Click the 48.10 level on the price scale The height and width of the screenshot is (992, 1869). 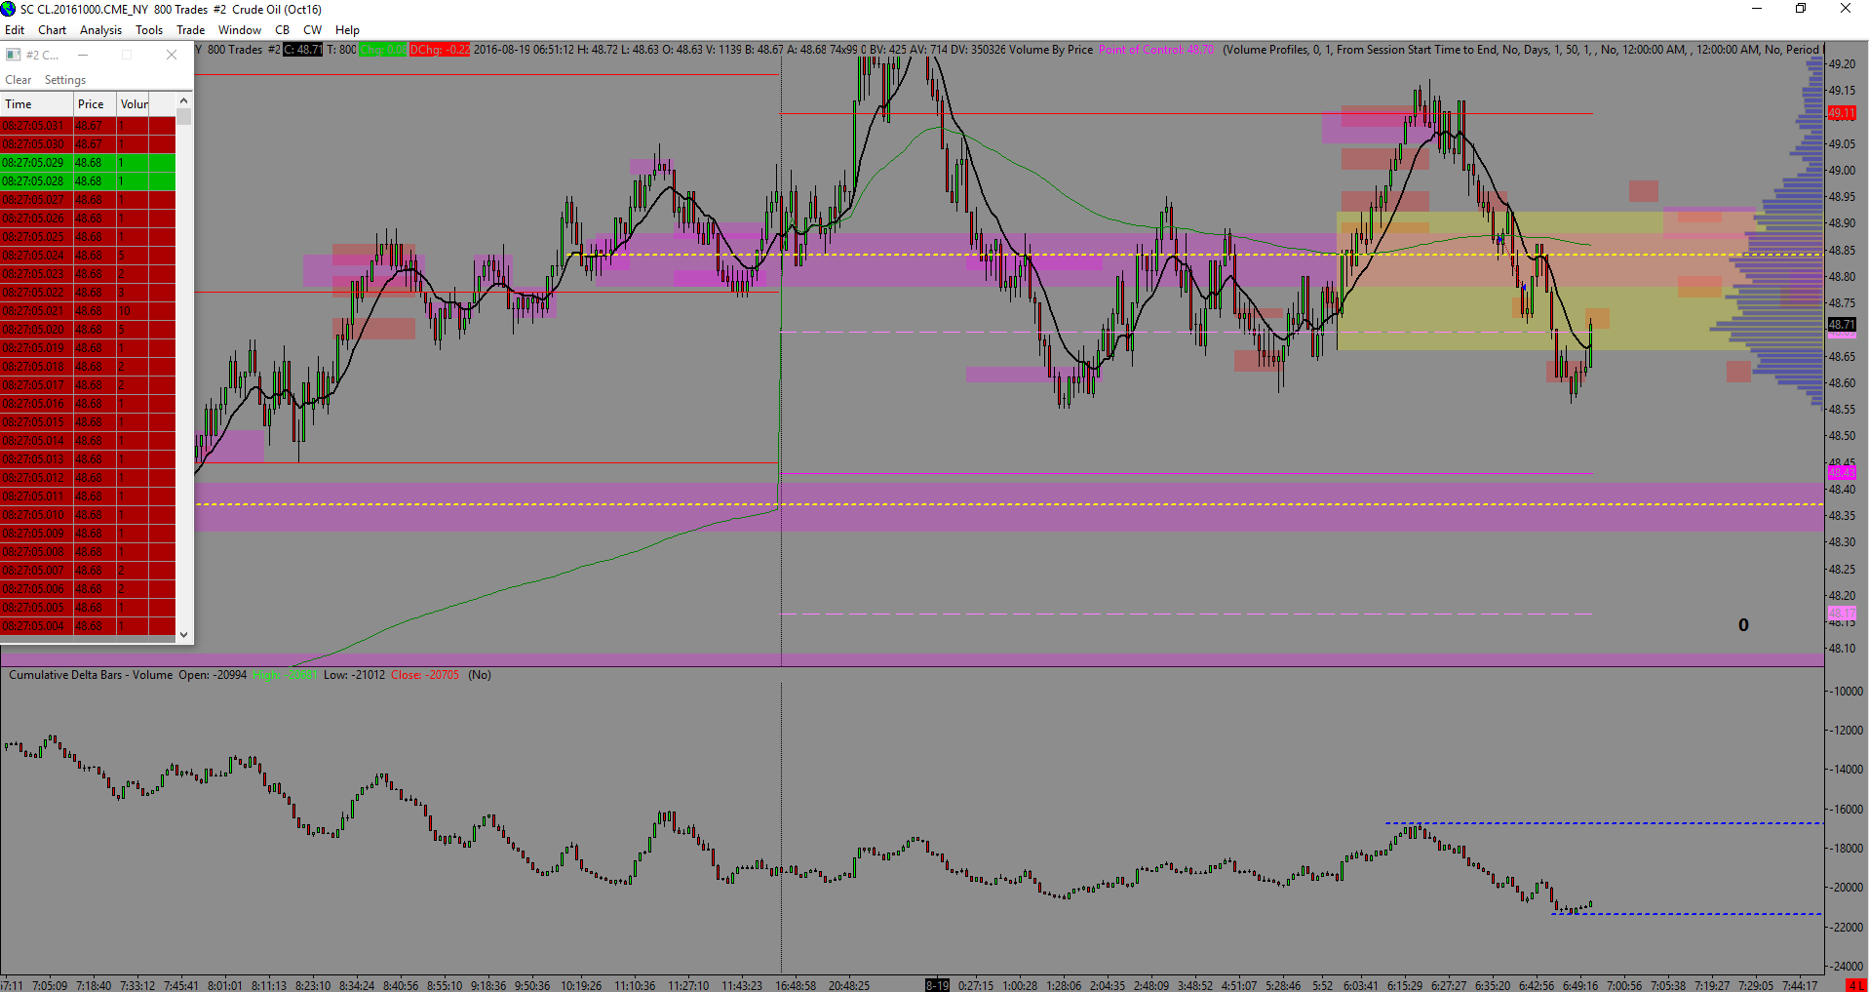point(1842,649)
